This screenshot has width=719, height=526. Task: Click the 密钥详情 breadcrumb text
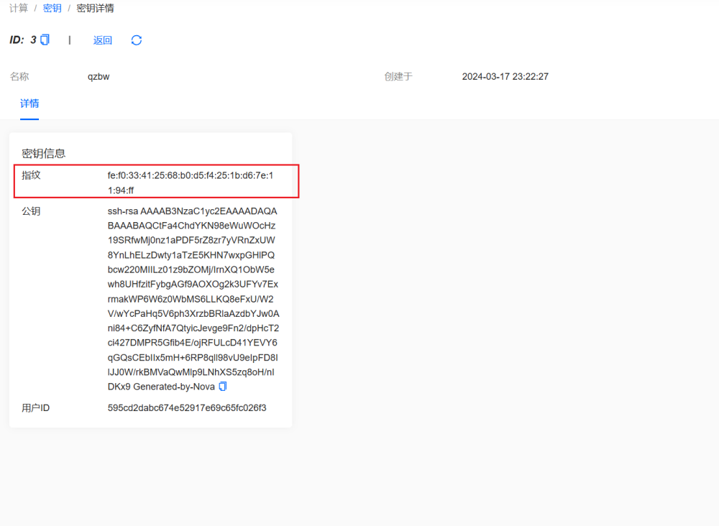pyautogui.click(x=95, y=9)
